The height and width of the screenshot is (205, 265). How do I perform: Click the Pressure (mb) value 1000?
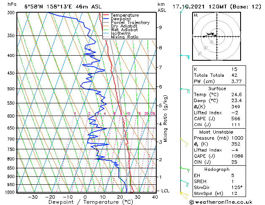[237, 138]
